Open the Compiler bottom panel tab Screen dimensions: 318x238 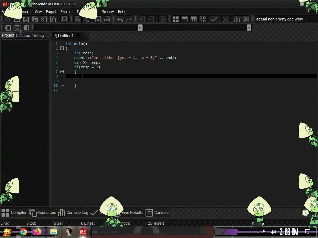click(x=14, y=213)
